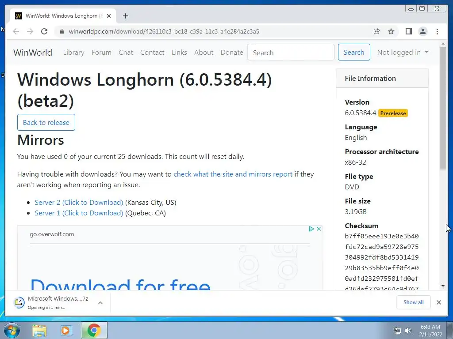The height and width of the screenshot is (339, 453).
Task: Download from Server 2 Kansas City
Action: pyautogui.click(x=79, y=202)
